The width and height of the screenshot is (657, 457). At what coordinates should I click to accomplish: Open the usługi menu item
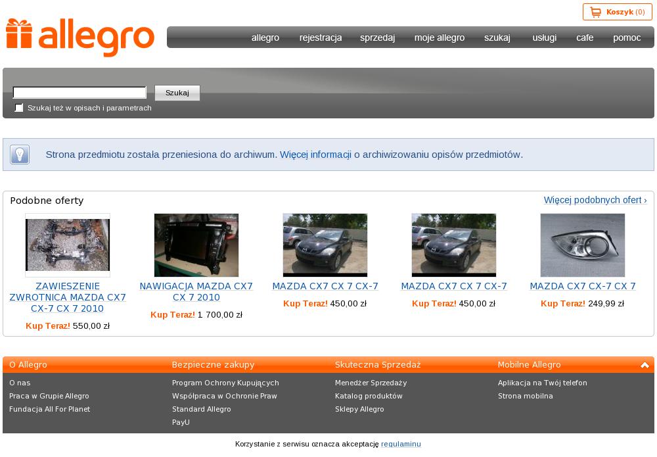pyautogui.click(x=544, y=37)
